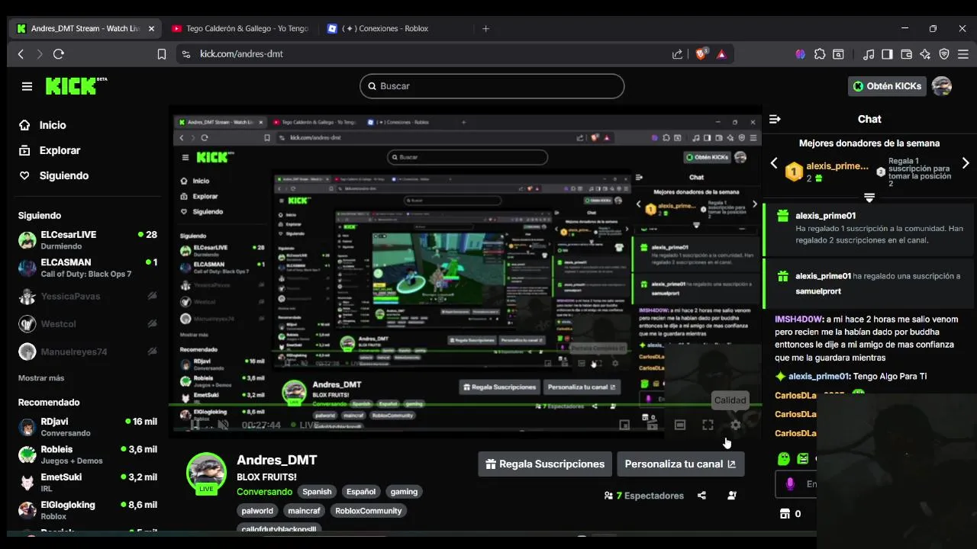
Task: Open Brave VPN shield icon
Action: [944, 54]
